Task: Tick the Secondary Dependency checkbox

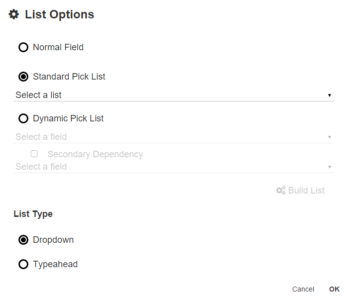Action: point(34,154)
